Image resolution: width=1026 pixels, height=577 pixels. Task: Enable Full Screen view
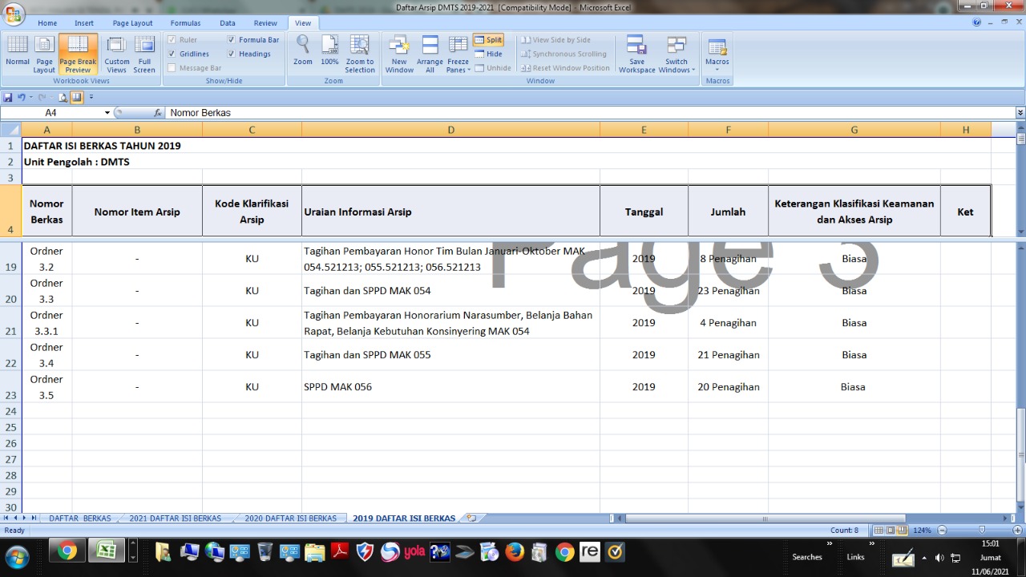click(144, 54)
